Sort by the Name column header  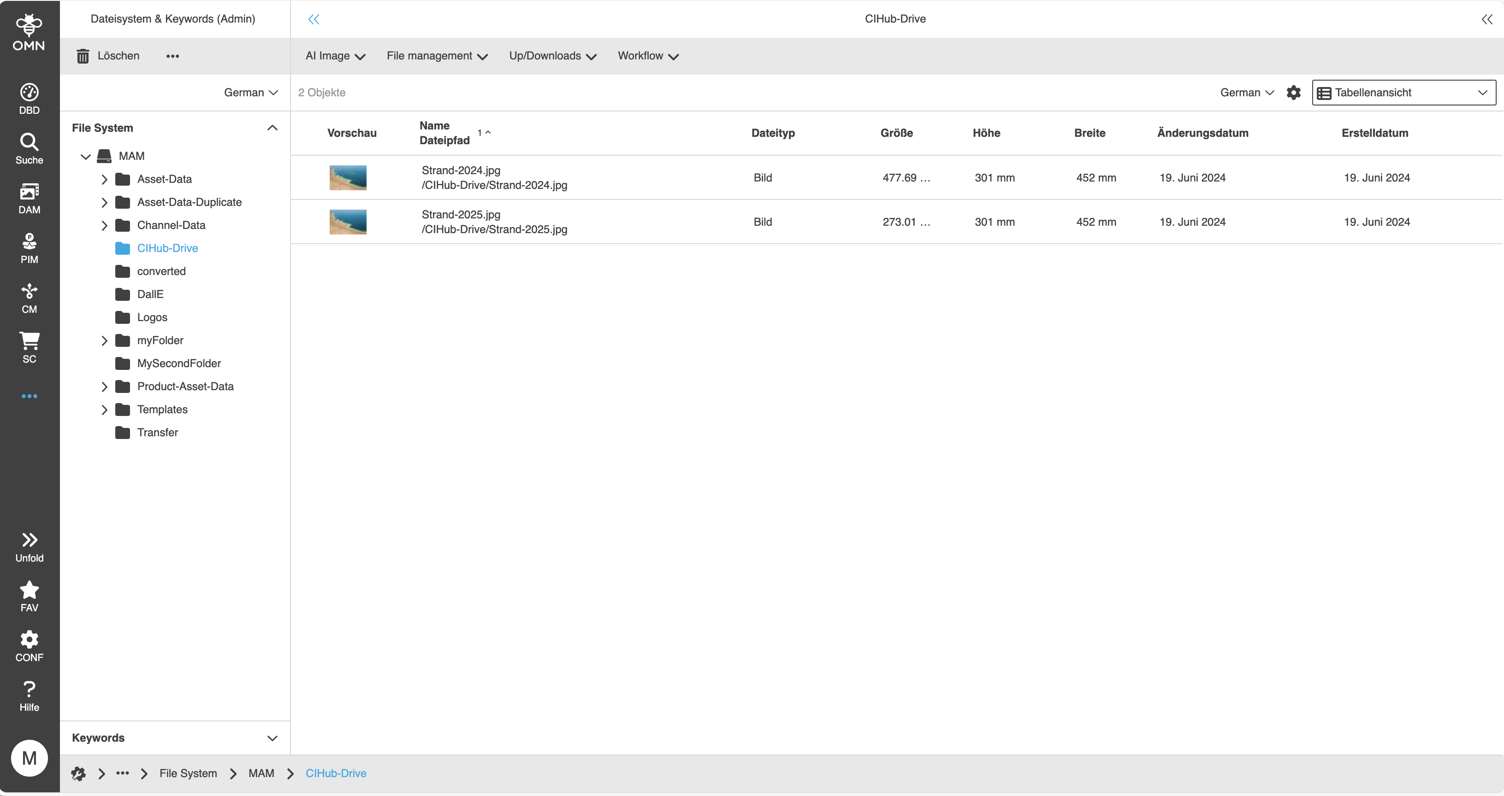pyautogui.click(x=434, y=125)
